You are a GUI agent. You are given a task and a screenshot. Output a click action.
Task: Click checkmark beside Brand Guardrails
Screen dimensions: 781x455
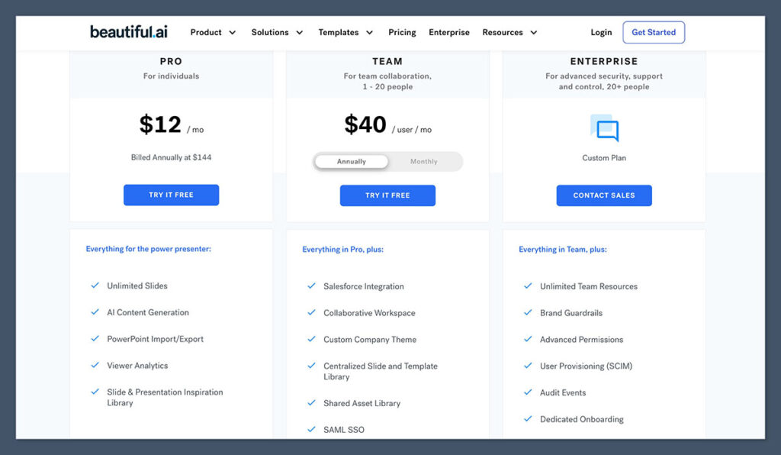528,312
